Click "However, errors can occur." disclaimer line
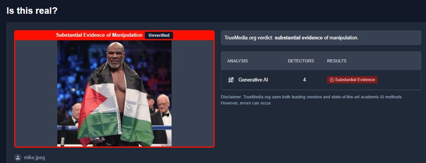Viewport: 426px width, 163px height. coord(246,103)
